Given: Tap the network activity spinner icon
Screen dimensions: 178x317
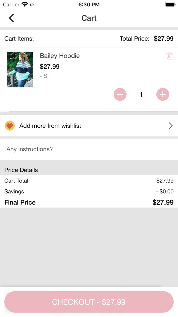Looking at the screenshot, I should coord(32,5).
